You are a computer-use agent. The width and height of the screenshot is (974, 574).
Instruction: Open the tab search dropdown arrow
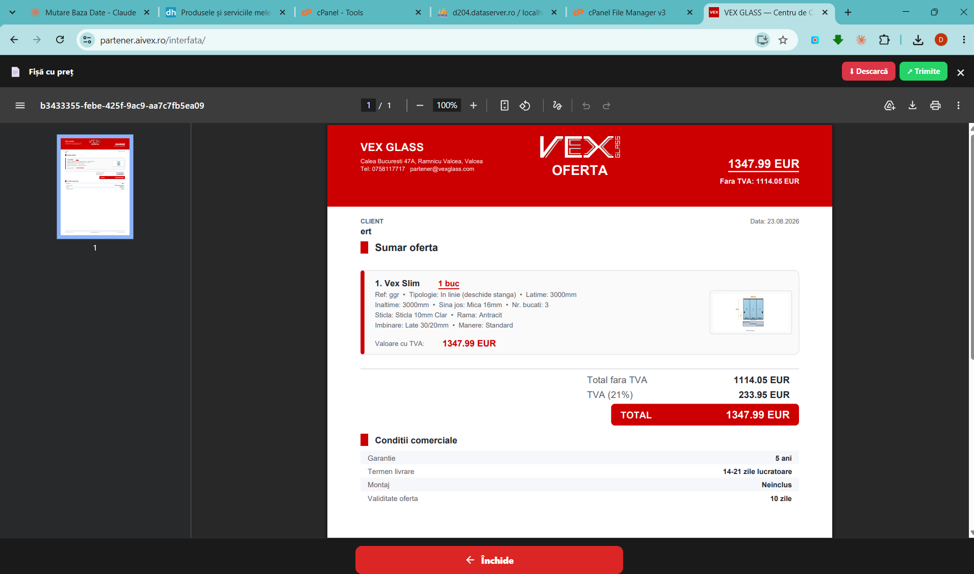tap(12, 12)
